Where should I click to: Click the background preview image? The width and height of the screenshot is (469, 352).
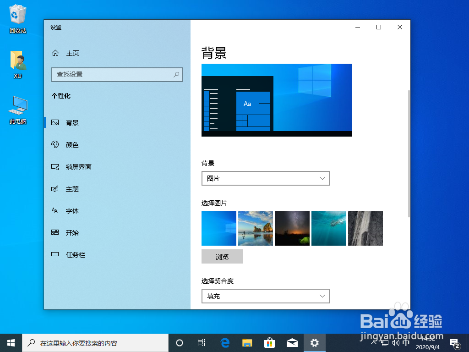tap(277, 100)
